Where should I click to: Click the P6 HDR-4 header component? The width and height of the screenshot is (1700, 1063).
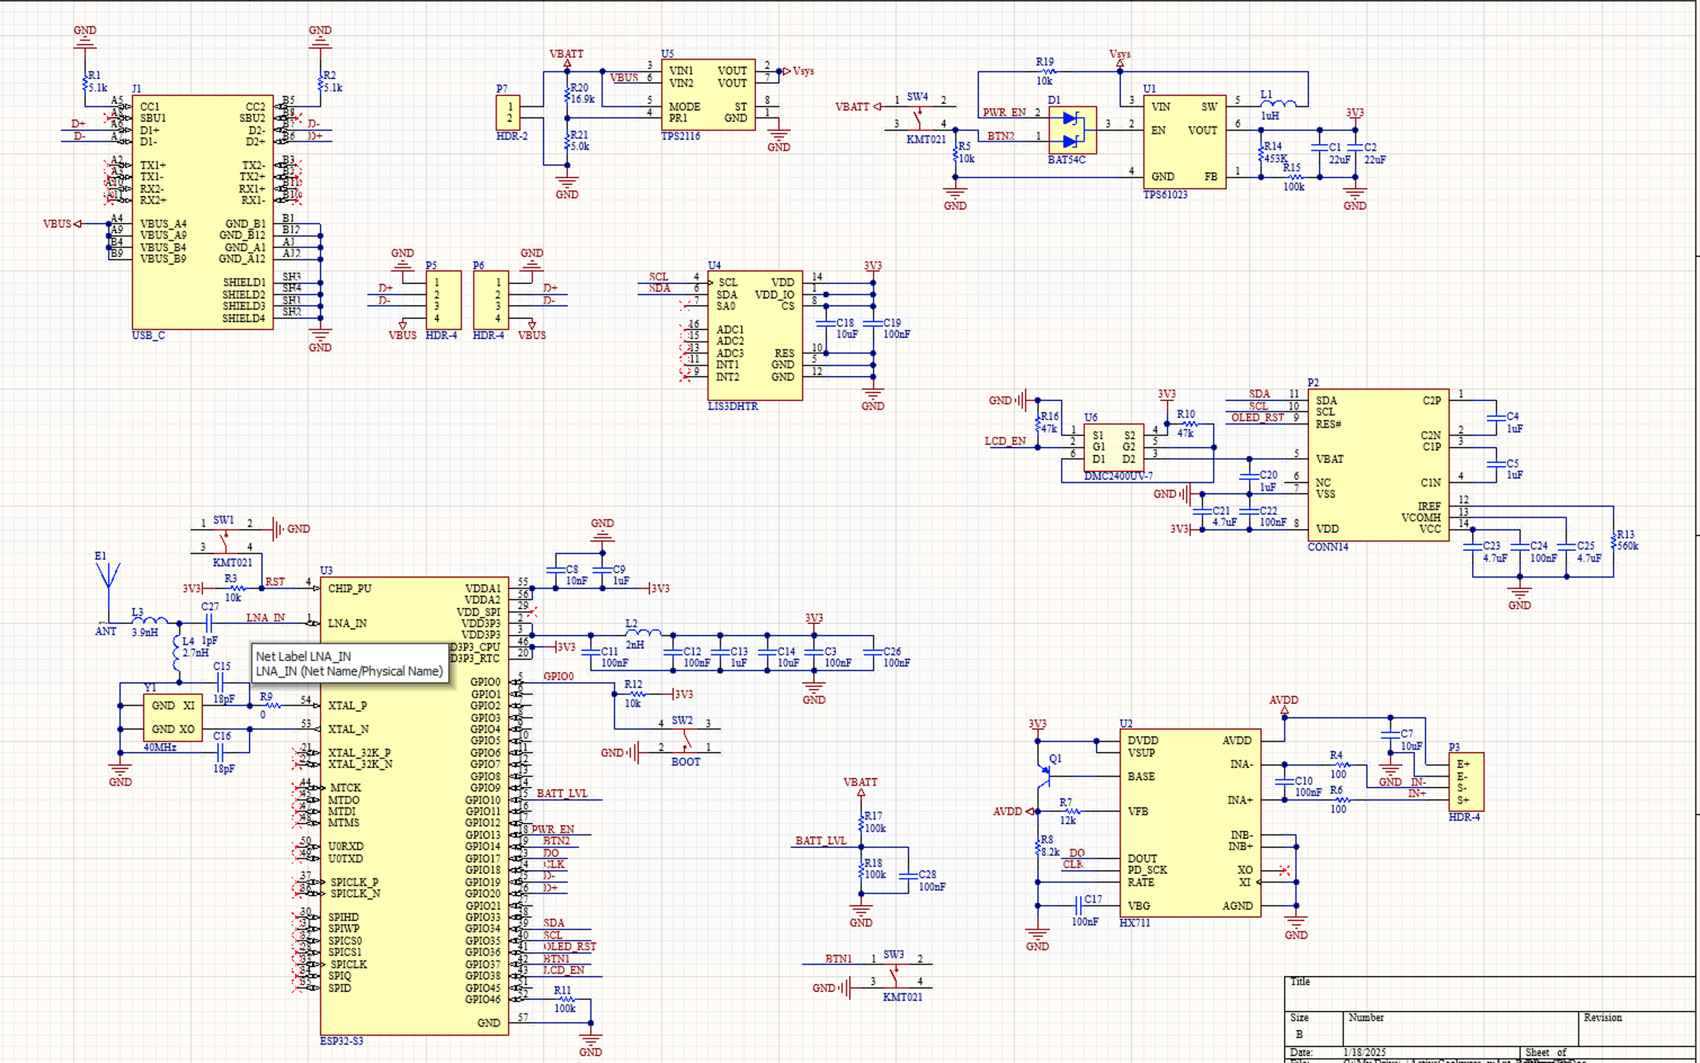coord(491,300)
